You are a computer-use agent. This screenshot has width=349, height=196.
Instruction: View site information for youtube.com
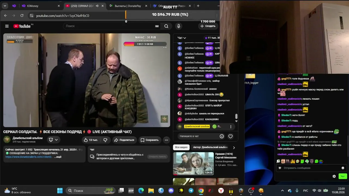coord(31,16)
